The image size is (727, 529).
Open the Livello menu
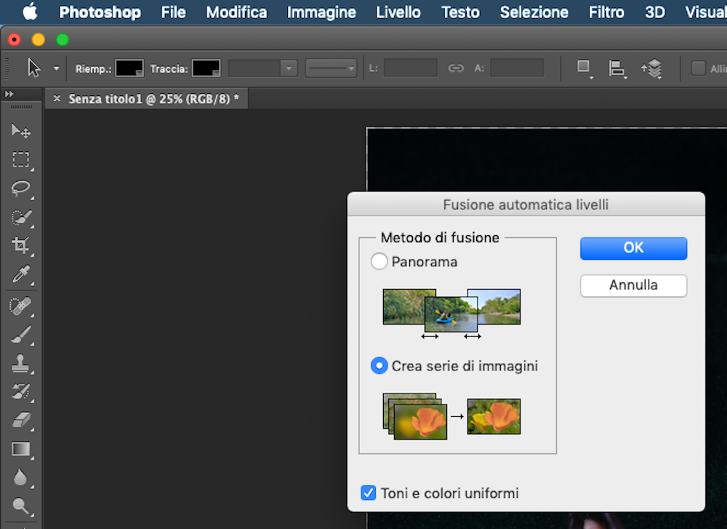coord(398,12)
